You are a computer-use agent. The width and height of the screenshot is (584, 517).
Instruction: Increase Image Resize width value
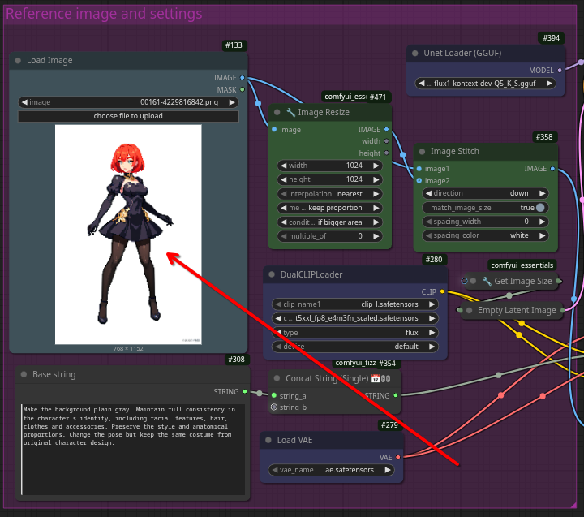(x=376, y=166)
